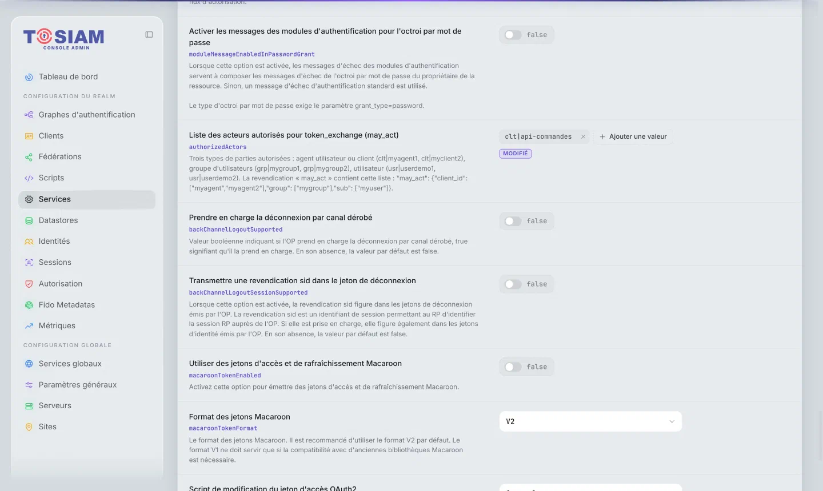
Task: Click the authorizedActors property name
Action: point(218,147)
